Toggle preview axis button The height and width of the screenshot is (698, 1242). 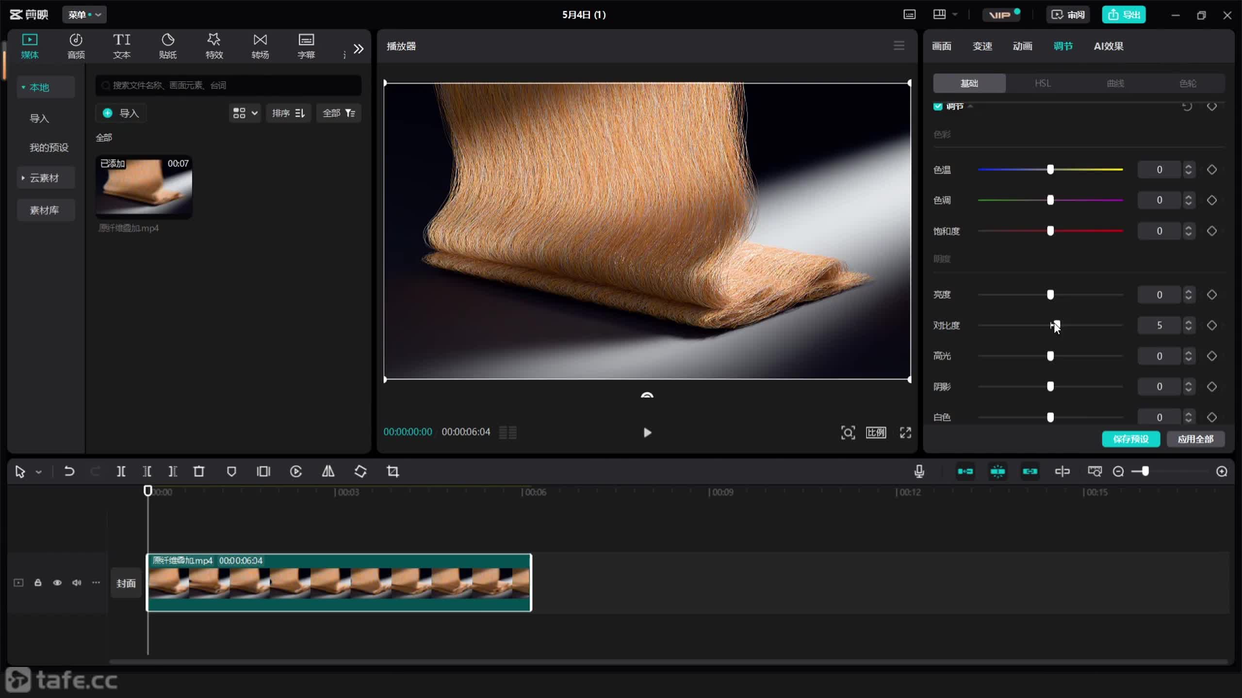coord(1062,471)
